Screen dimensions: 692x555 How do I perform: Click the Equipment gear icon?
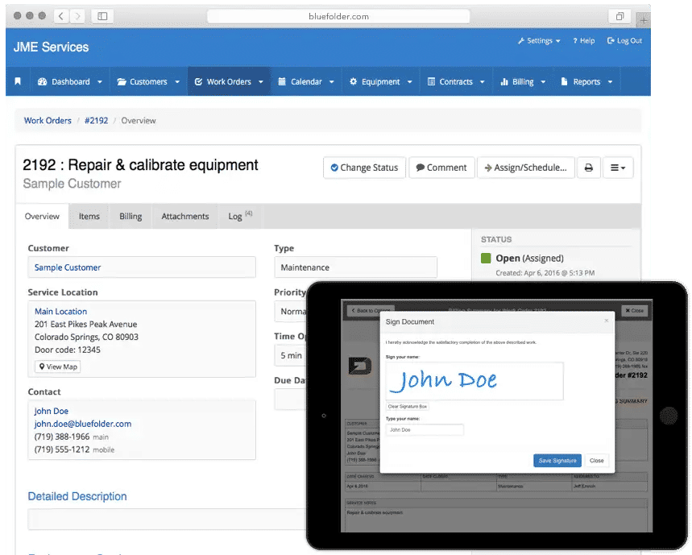click(353, 81)
